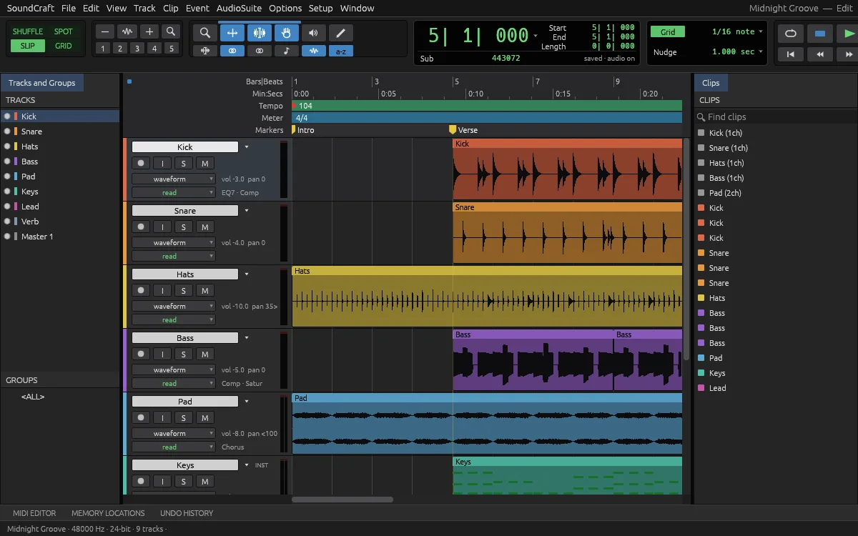This screenshot has height=536, width=858.
Task: Click the Fast Forward transport button
Action: click(x=849, y=54)
